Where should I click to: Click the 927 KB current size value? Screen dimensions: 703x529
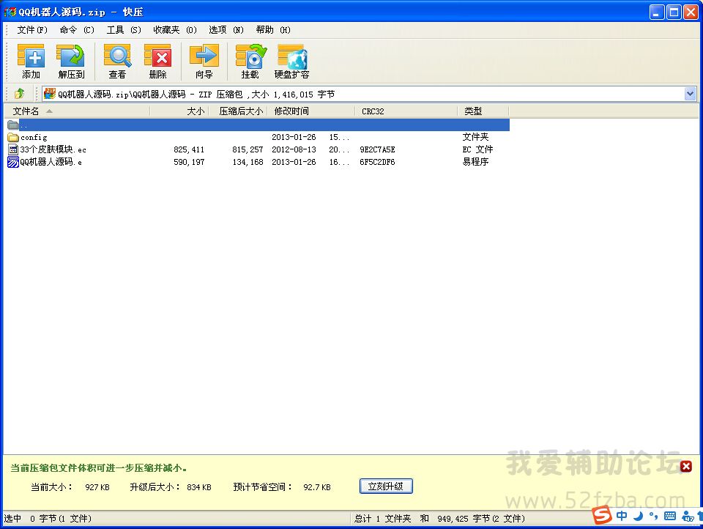(x=97, y=487)
